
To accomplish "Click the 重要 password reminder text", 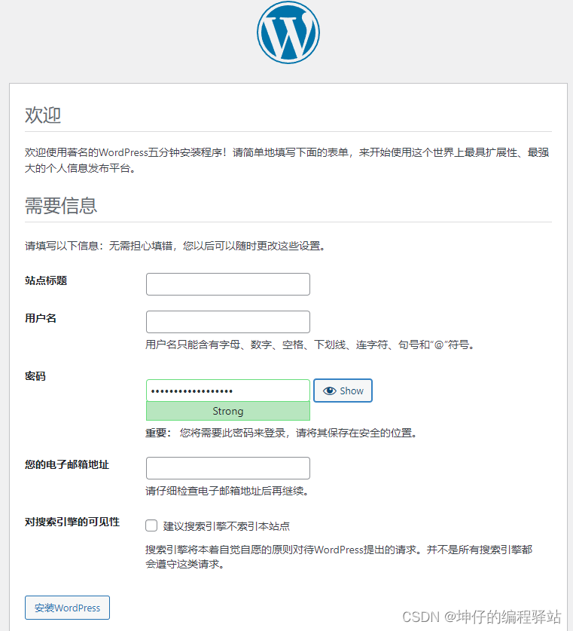I will pyautogui.click(x=282, y=433).
